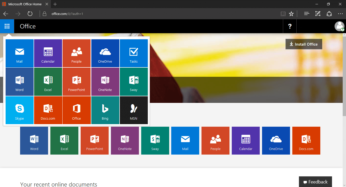This screenshot has height=187, width=346.
Task: Toggle reading view icon
Action: click(x=283, y=14)
